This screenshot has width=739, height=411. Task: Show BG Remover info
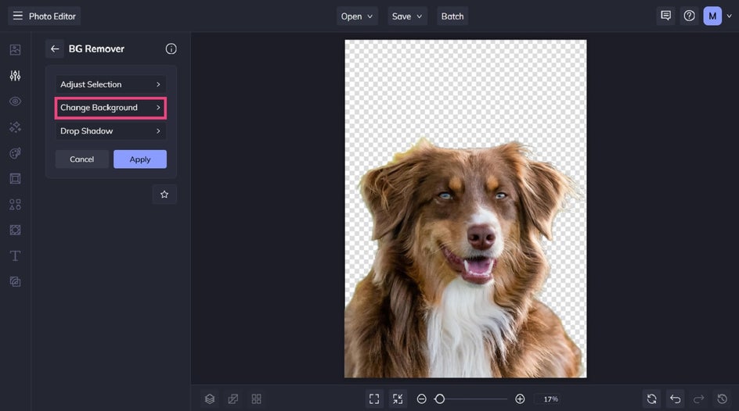[171, 49]
